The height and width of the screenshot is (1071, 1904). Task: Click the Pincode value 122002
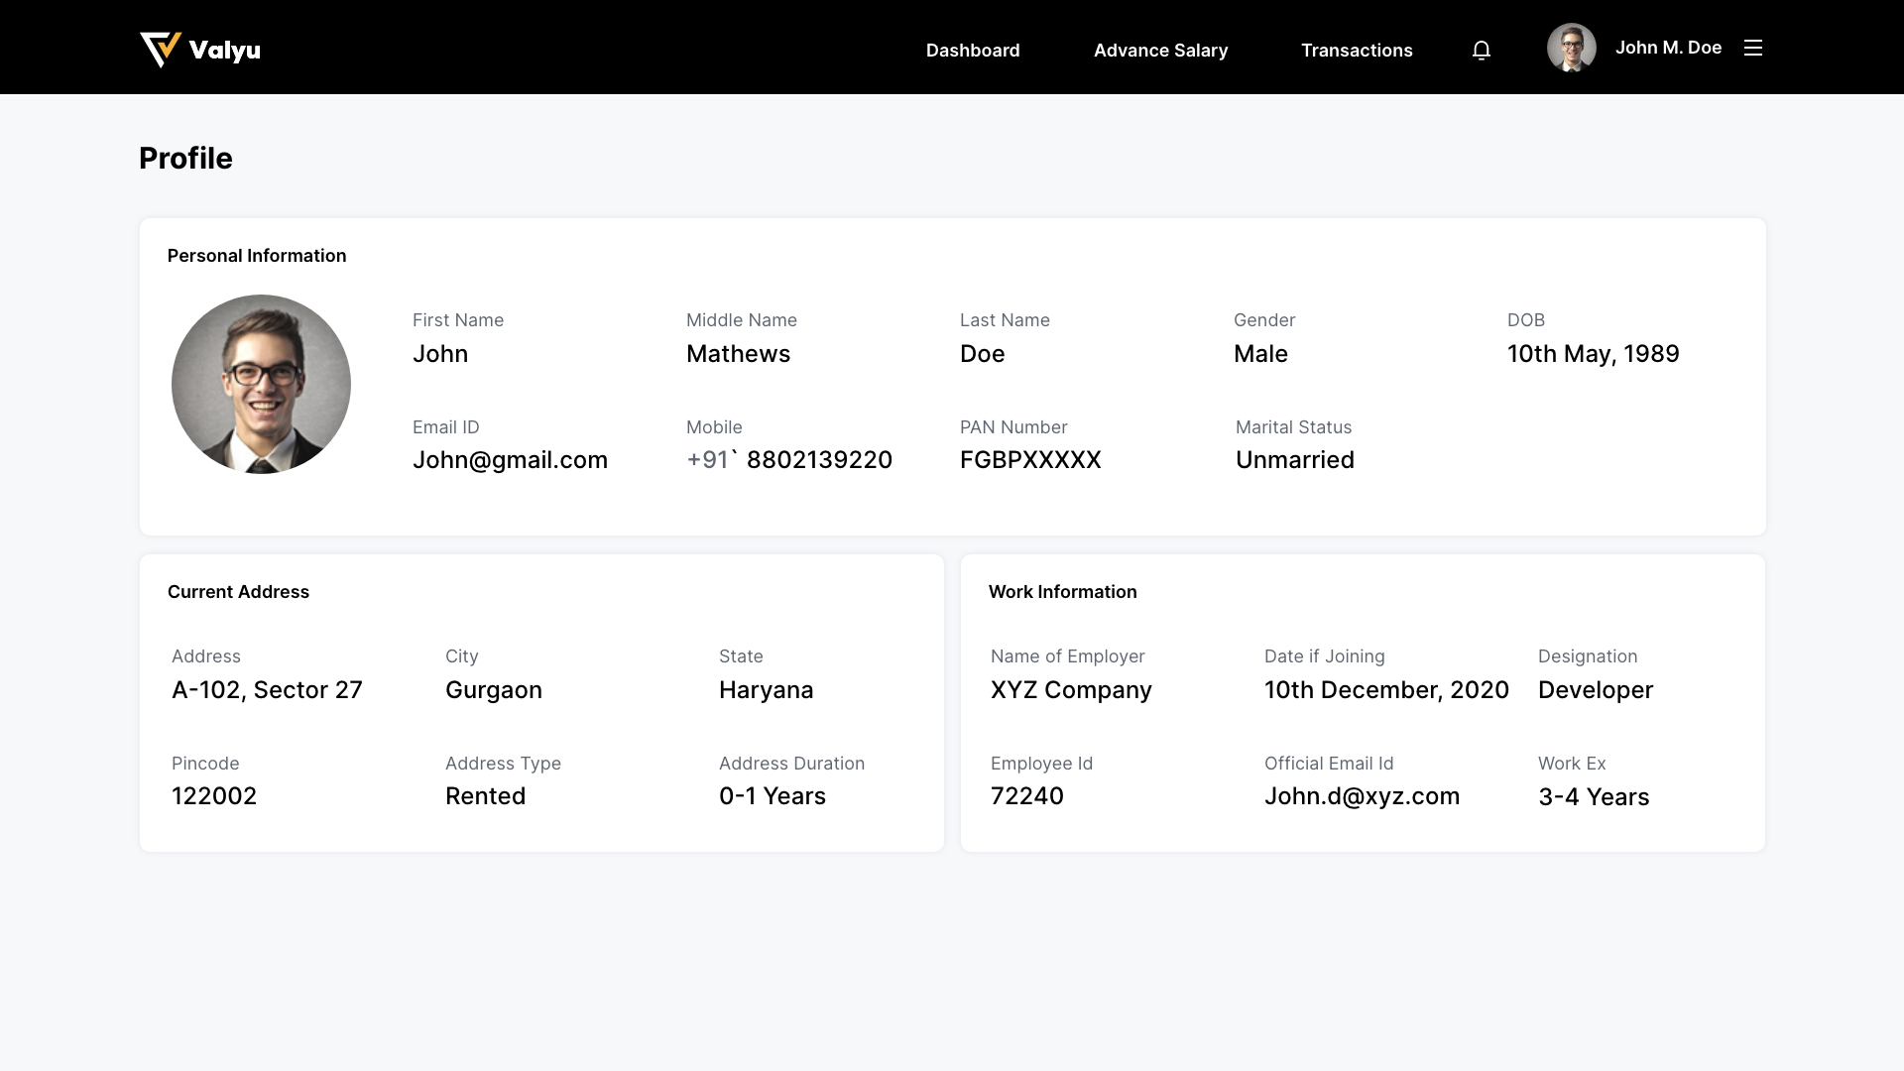[214, 796]
